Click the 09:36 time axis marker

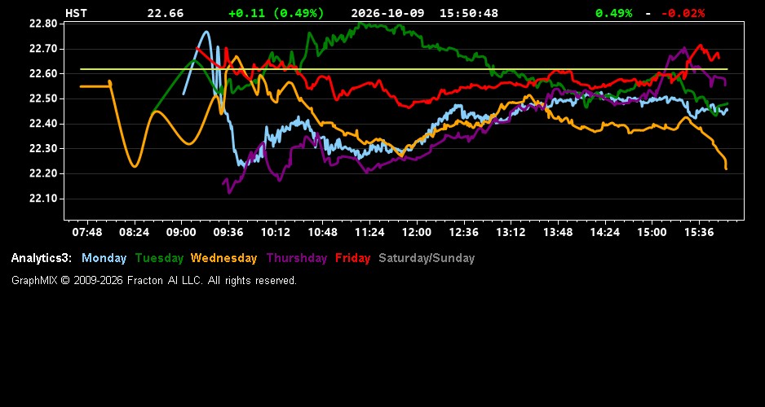click(228, 232)
